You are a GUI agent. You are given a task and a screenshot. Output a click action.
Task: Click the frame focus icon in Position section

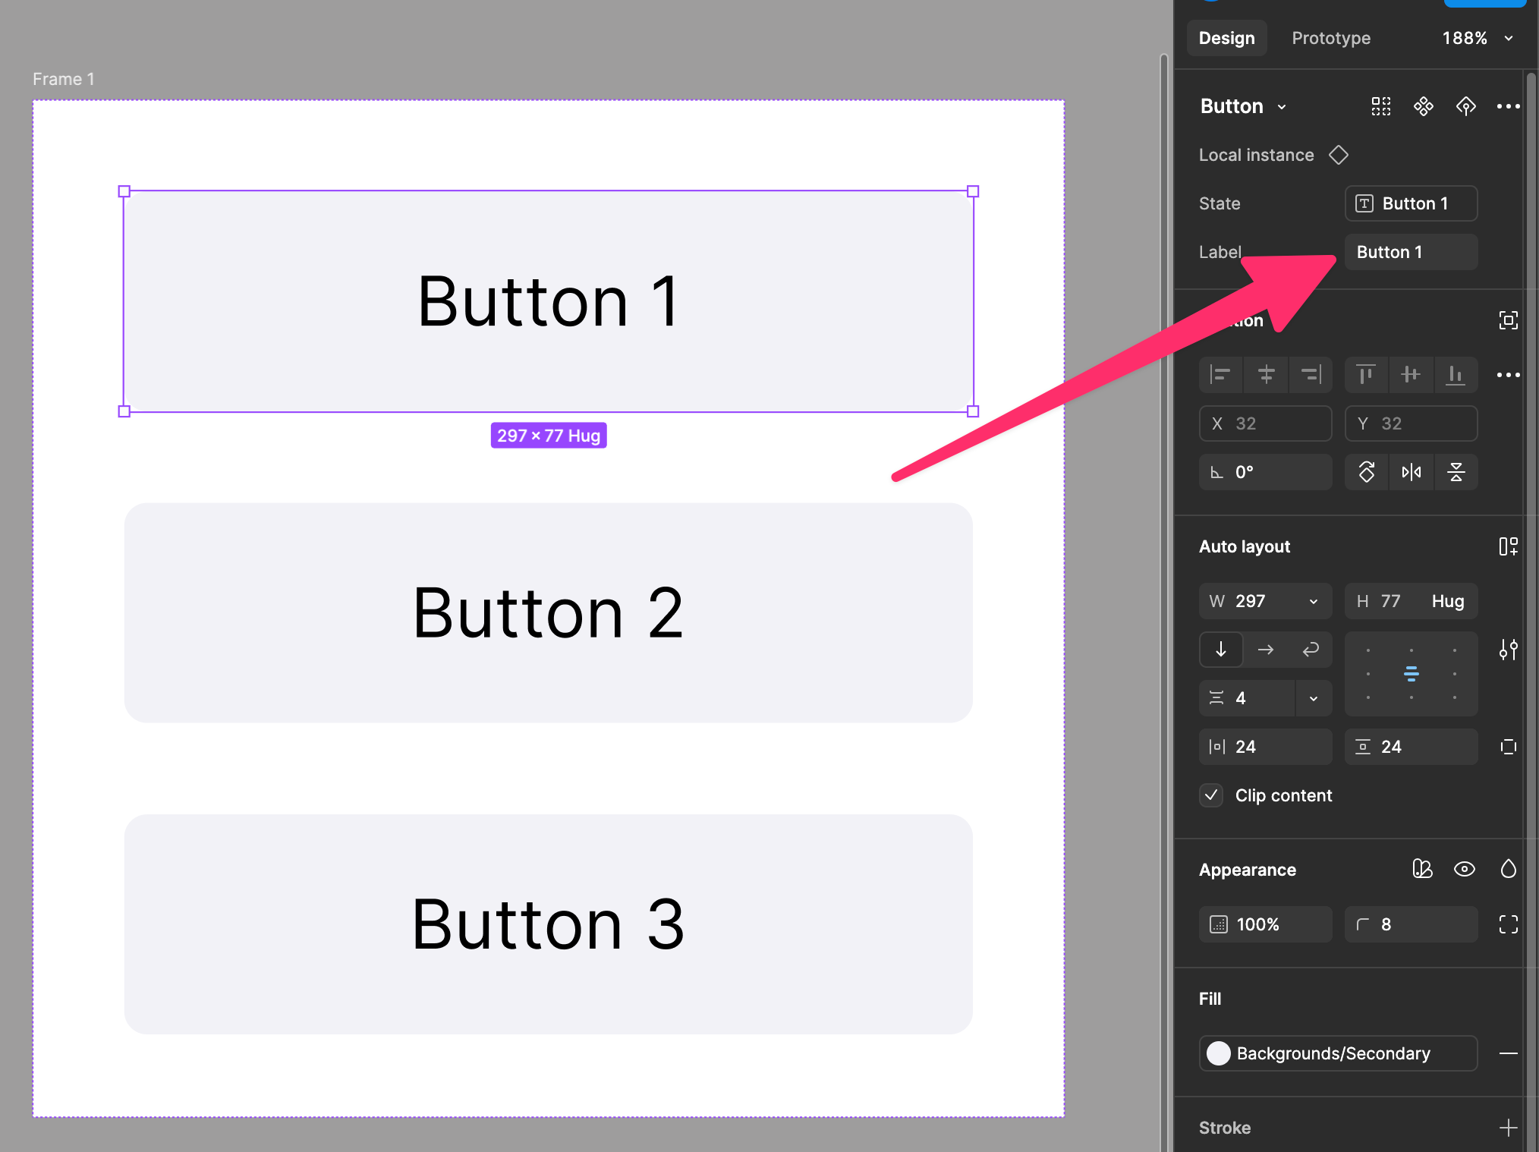pyautogui.click(x=1508, y=320)
